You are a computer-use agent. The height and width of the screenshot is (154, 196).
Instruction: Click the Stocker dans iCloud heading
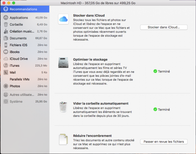[x=89, y=16]
